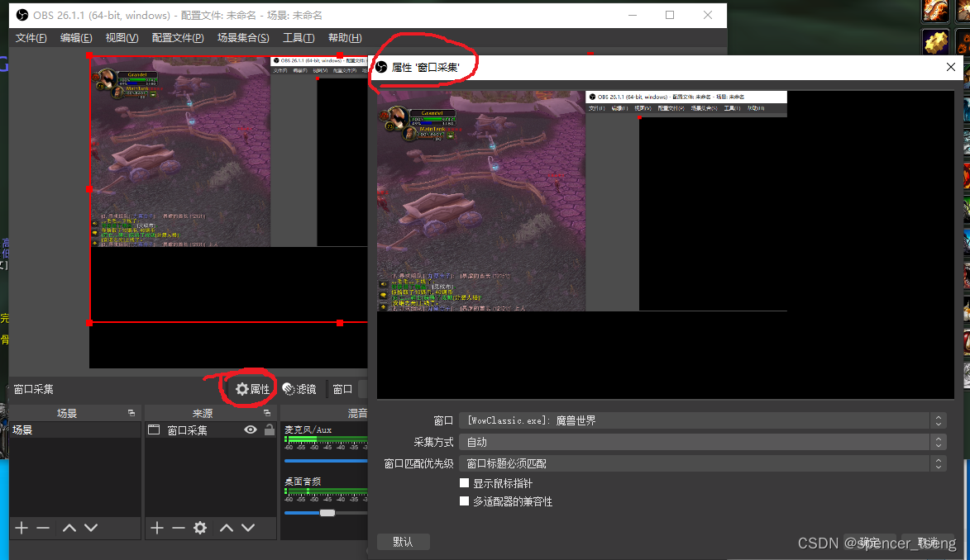Confirm with the 确定 button
970x560 pixels.
[868, 542]
